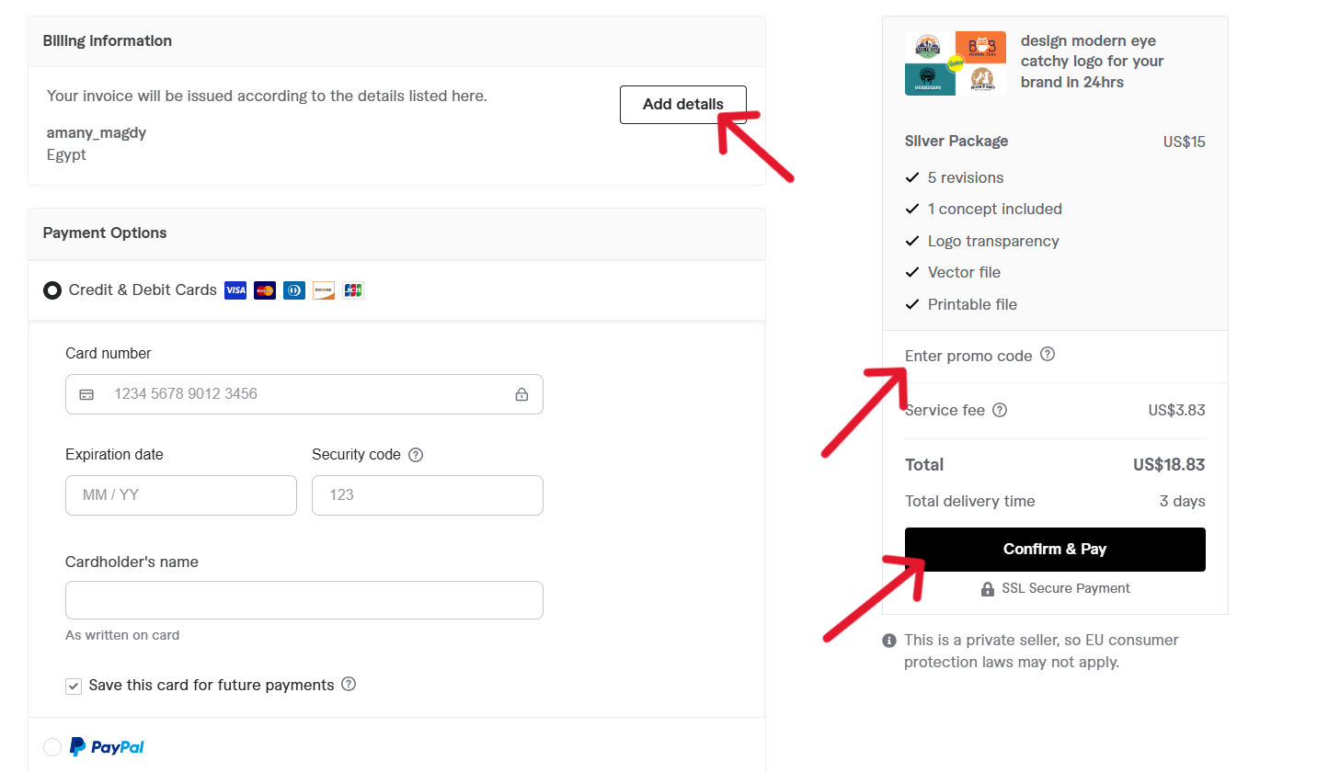Click the PayPal logo
1340x772 pixels.
108,747
